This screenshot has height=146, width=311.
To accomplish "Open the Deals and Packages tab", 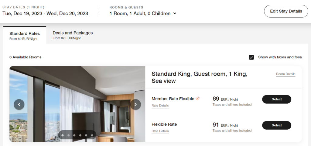I will pyautogui.click(x=73, y=35).
